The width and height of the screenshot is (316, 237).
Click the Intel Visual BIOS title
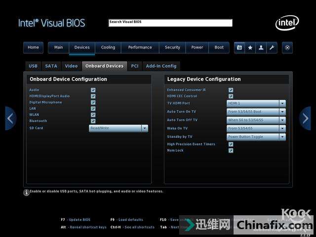coord(51,23)
